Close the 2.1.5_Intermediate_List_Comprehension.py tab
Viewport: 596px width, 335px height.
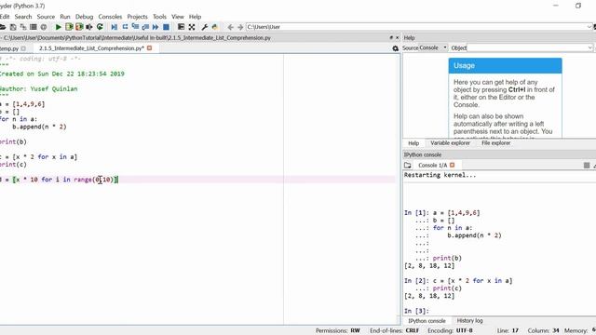pos(149,48)
